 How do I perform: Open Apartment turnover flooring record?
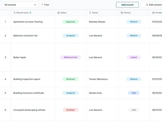pos(28,22)
